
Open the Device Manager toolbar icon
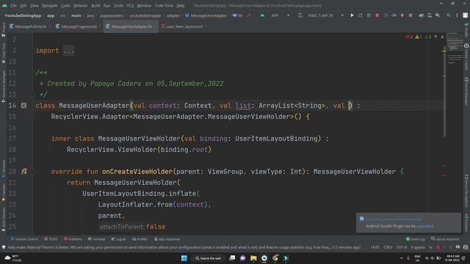(x=430, y=15)
